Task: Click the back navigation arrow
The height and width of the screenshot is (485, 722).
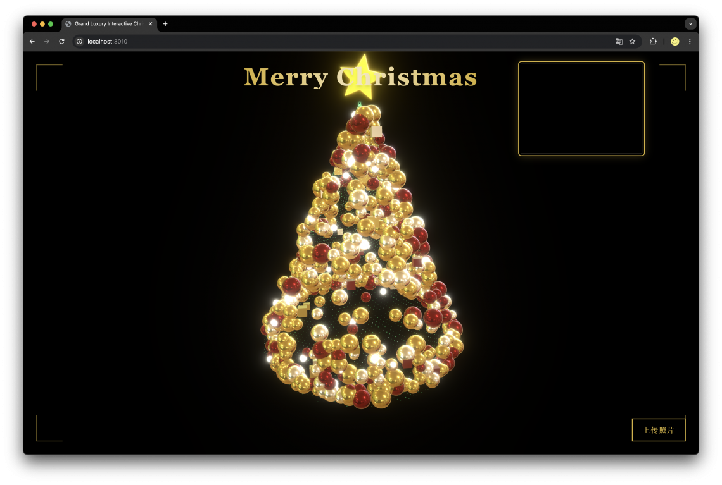Action: pyautogui.click(x=32, y=41)
